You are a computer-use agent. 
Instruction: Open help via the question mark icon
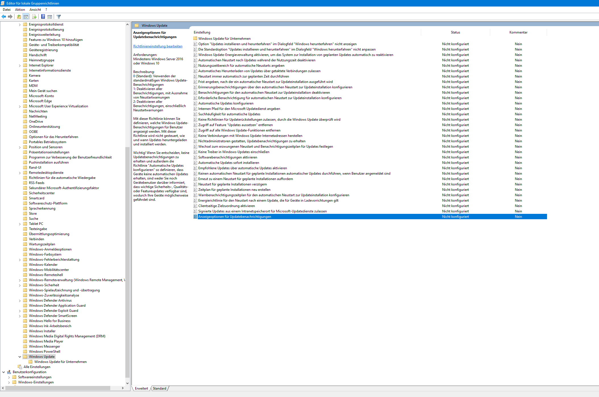[x=43, y=16]
